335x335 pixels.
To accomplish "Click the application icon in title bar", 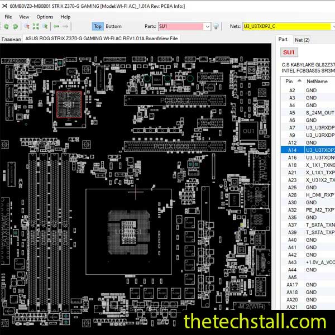I will pos(4,6).
